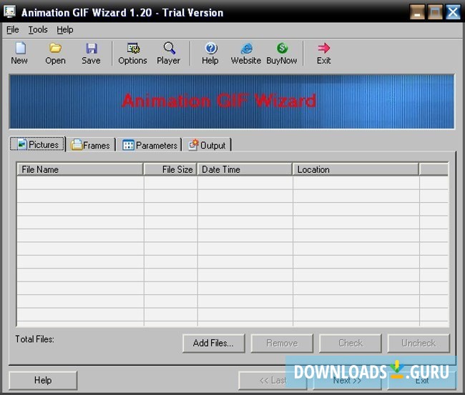465x395 pixels.
Task: Click the application icon in title bar
Action: click(9, 12)
